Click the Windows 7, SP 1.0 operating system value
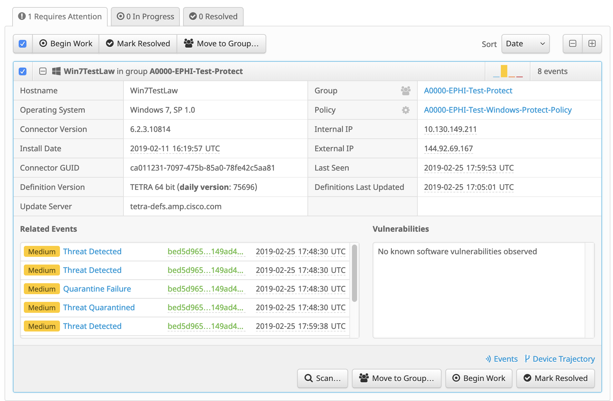This screenshot has width=613, height=401. tap(162, 110)
